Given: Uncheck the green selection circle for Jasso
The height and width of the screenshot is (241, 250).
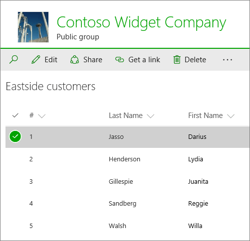Looking at the screenshot, I should pyautogui.click(x=15, y=136).
